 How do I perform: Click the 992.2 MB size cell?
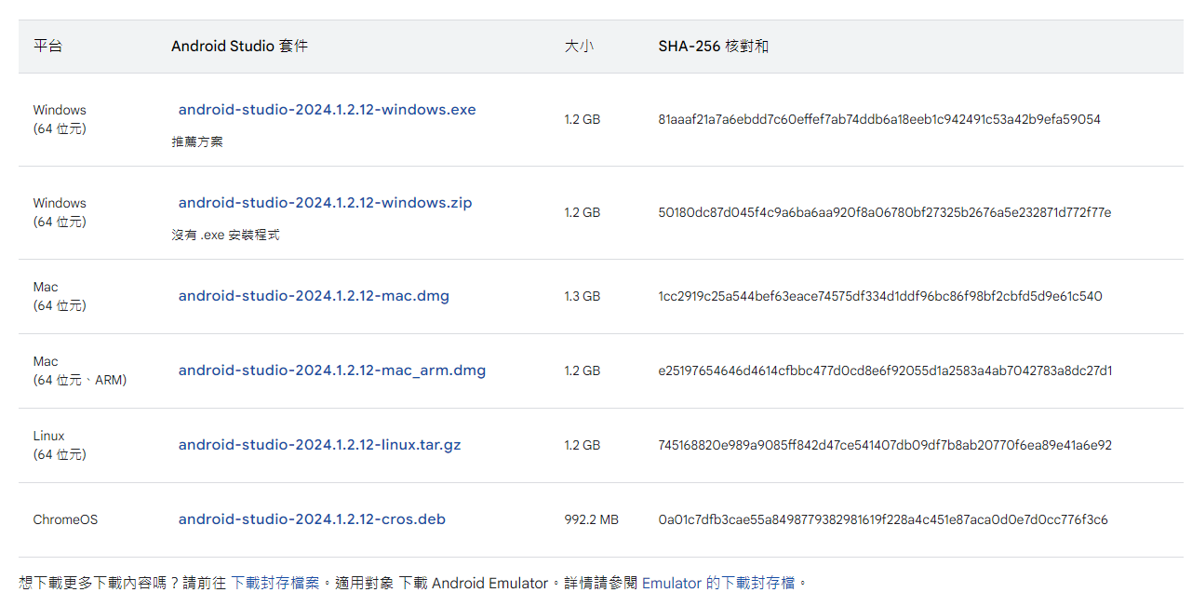point(591,519)
